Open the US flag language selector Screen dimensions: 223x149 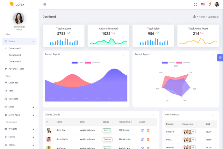pos(203,4)
